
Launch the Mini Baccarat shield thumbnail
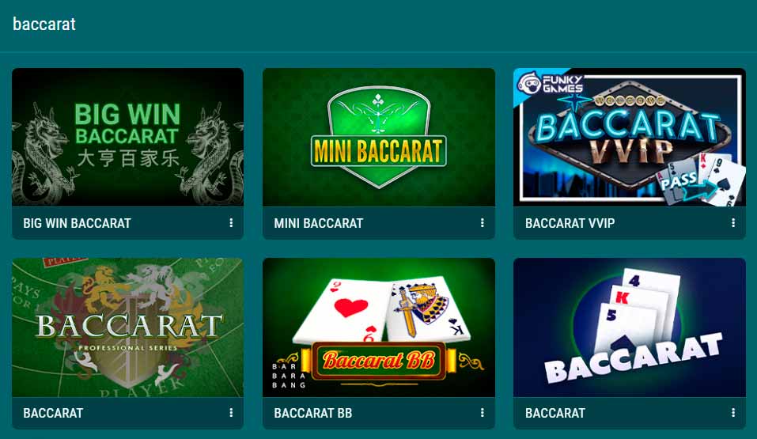click(x=378, y=137)
